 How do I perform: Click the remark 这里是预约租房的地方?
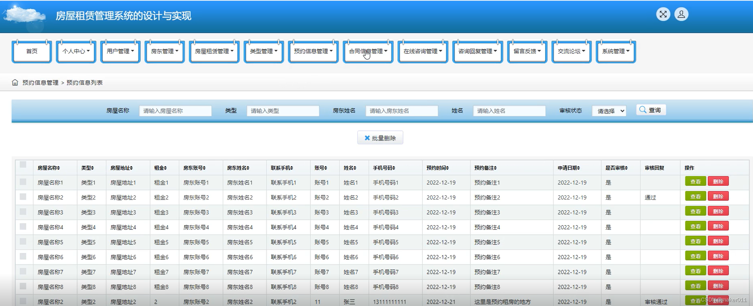(502, 302)
